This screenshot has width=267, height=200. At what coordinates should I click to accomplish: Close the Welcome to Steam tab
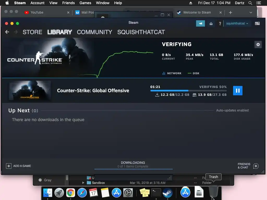click(220, 12)
